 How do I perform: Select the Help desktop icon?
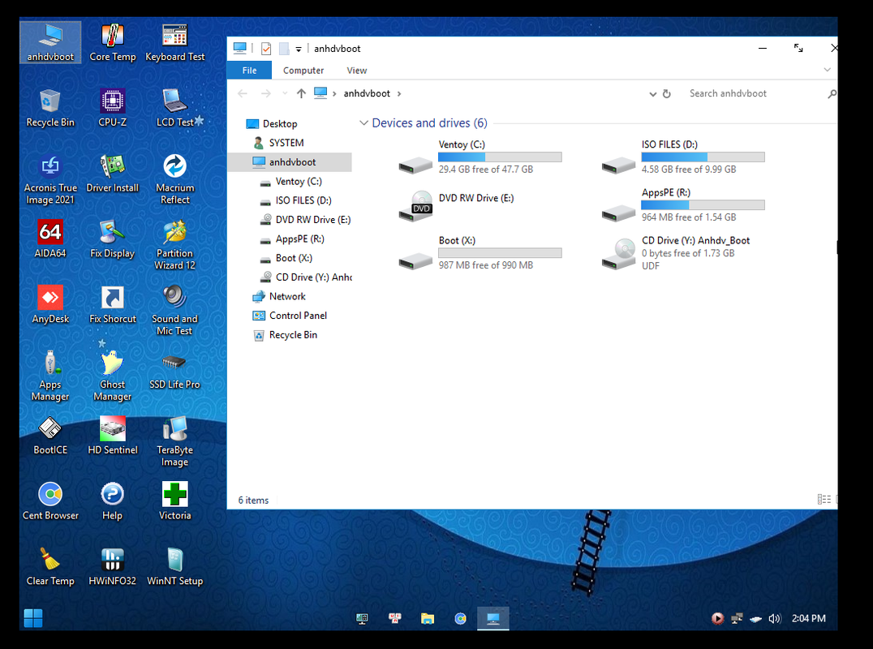(x=113, y=501)
